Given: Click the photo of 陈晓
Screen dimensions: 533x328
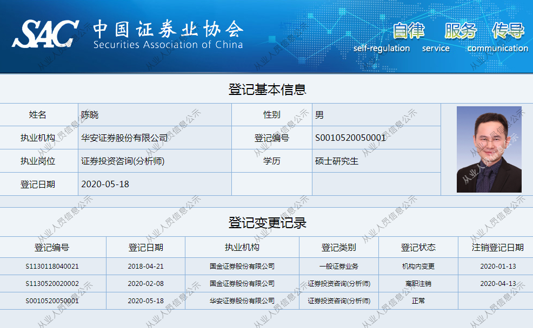Looking at the screenshot, I should tap(488, 148).
